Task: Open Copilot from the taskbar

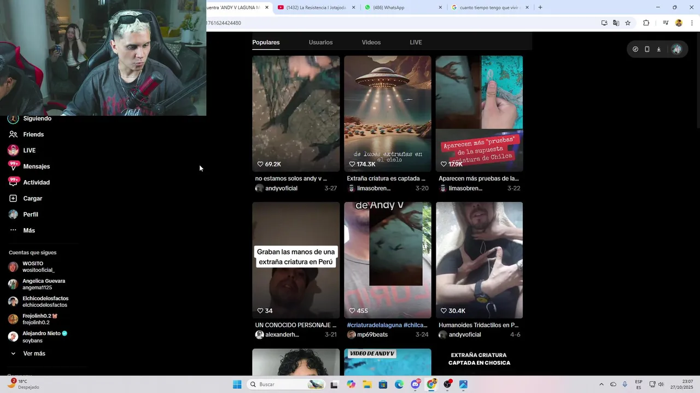Action: pyautogui.click(x=351, y=384)
